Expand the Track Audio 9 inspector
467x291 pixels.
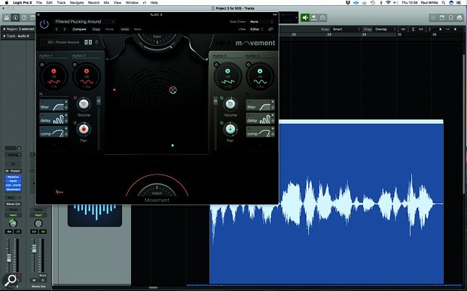point(5,36)
